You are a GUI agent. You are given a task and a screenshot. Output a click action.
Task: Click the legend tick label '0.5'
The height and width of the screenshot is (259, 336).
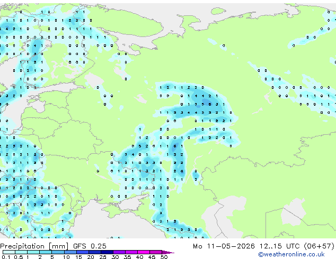19,257
